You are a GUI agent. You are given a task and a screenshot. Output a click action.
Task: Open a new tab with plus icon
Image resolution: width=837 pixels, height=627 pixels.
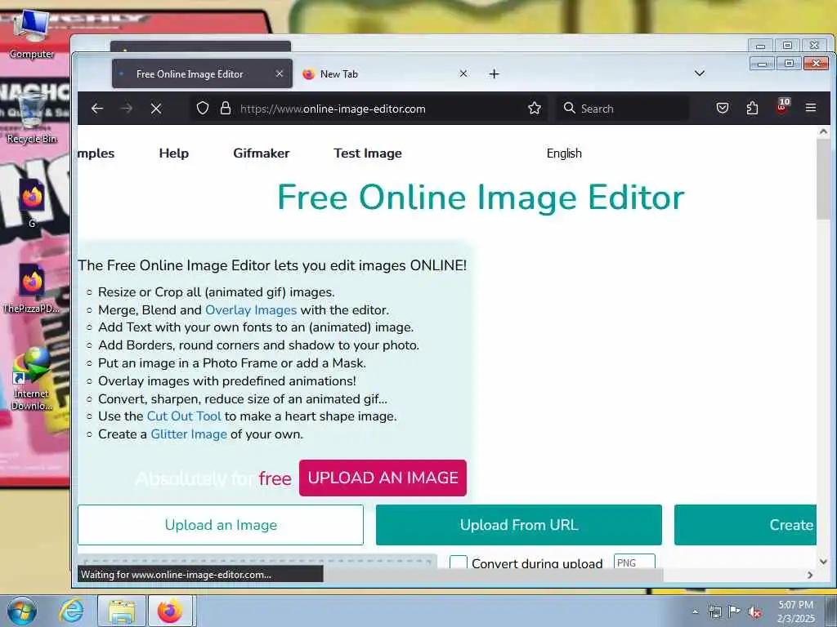pos(495,74)
